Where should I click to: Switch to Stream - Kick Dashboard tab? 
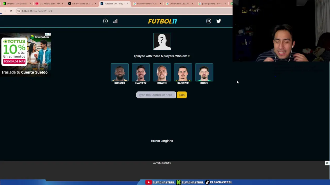click(17, 4)
